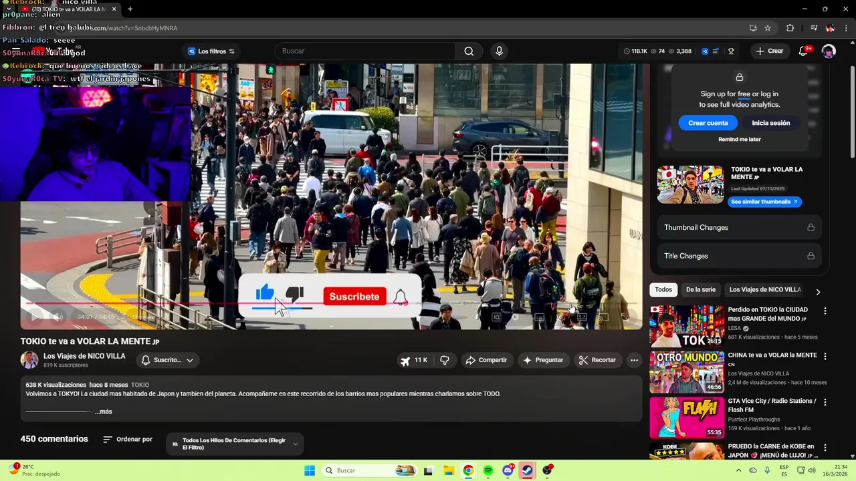Click TOKIO thumbnail in analytics panel

pos(690,184)
